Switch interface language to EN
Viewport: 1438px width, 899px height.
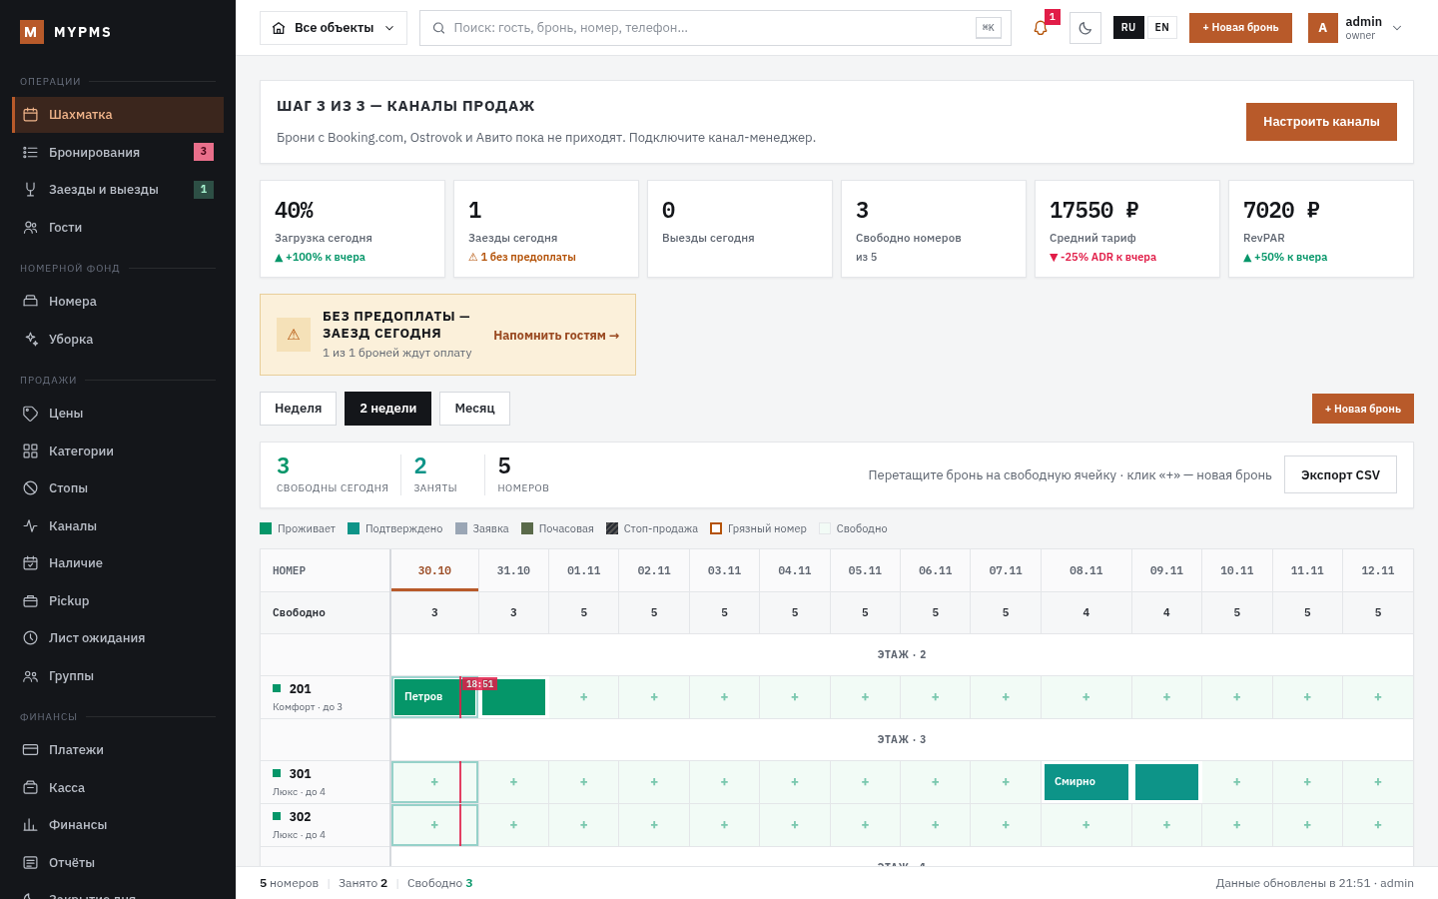click(1161, 28)
